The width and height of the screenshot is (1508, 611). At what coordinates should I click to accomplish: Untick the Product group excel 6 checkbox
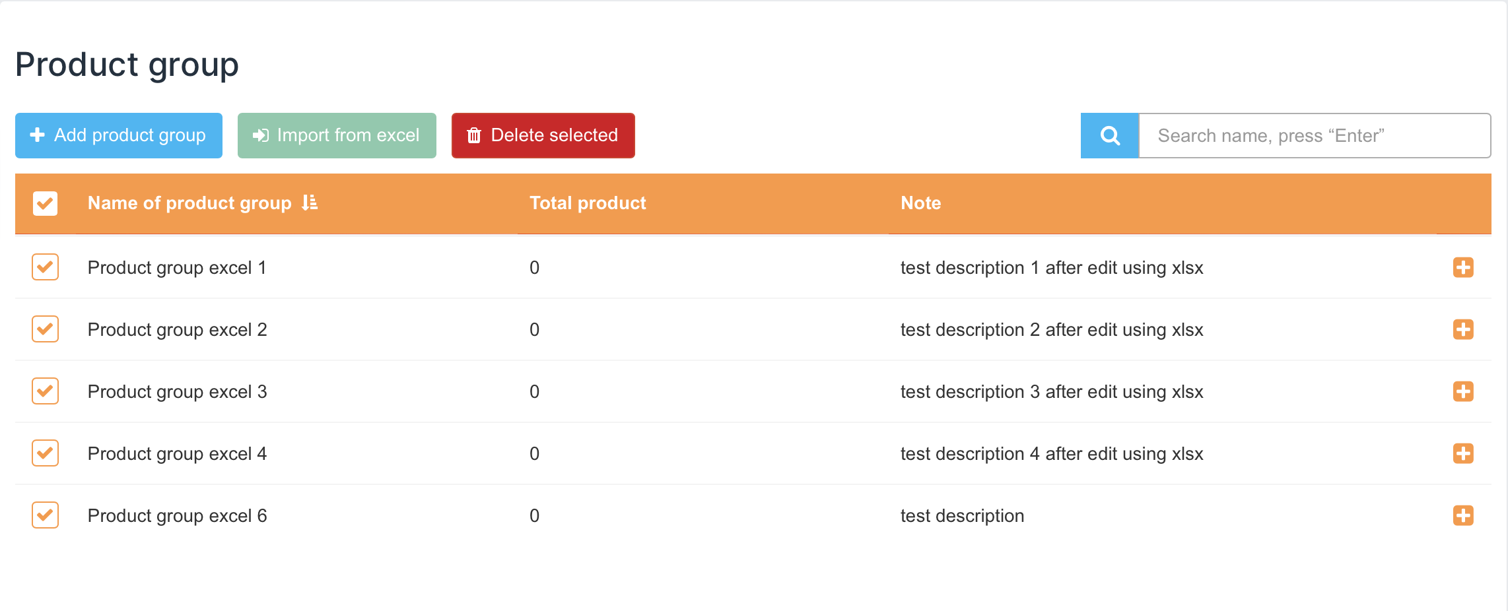(x=46, y=515)
